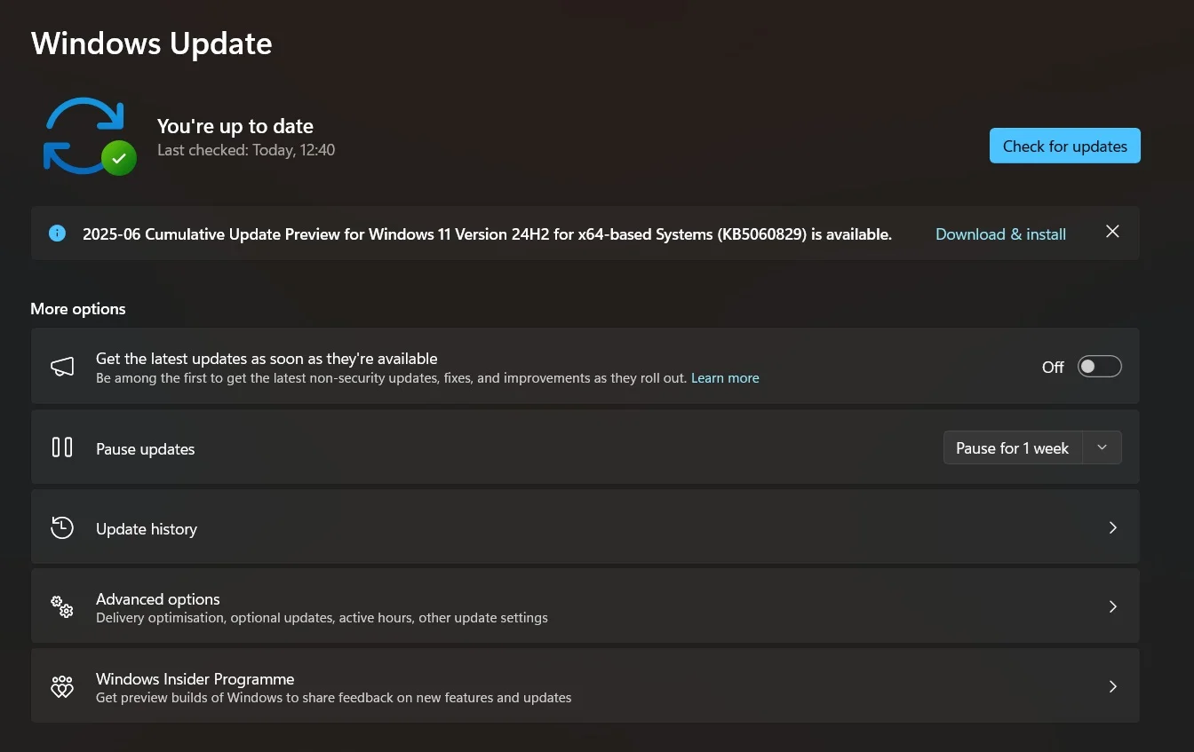The image size is (1194, 752).
Task: Click the gears icon for Advanced options
Action: click(x=62, y=607)
